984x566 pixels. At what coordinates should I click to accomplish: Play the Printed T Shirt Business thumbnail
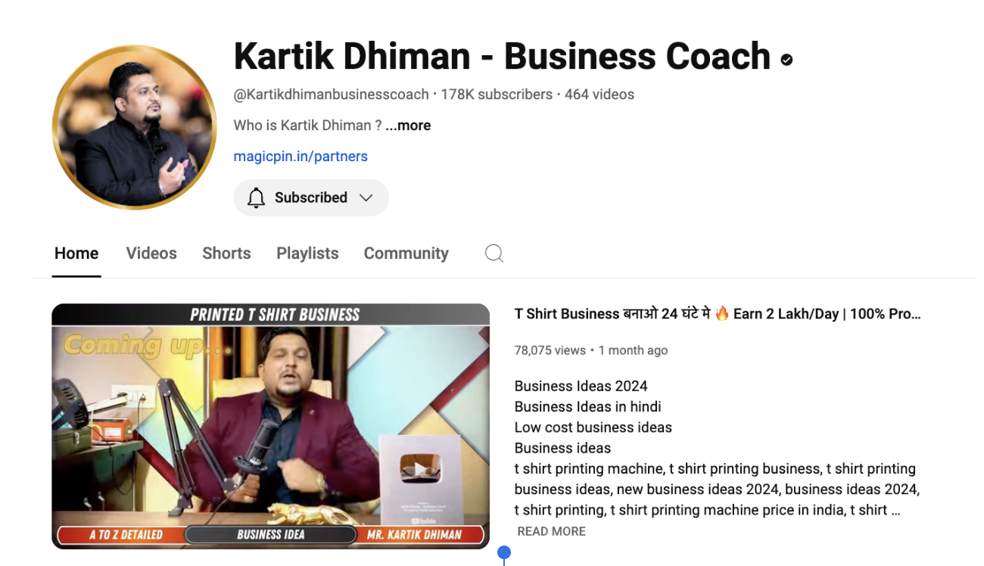pyautogui.click(x=270, y=426)
